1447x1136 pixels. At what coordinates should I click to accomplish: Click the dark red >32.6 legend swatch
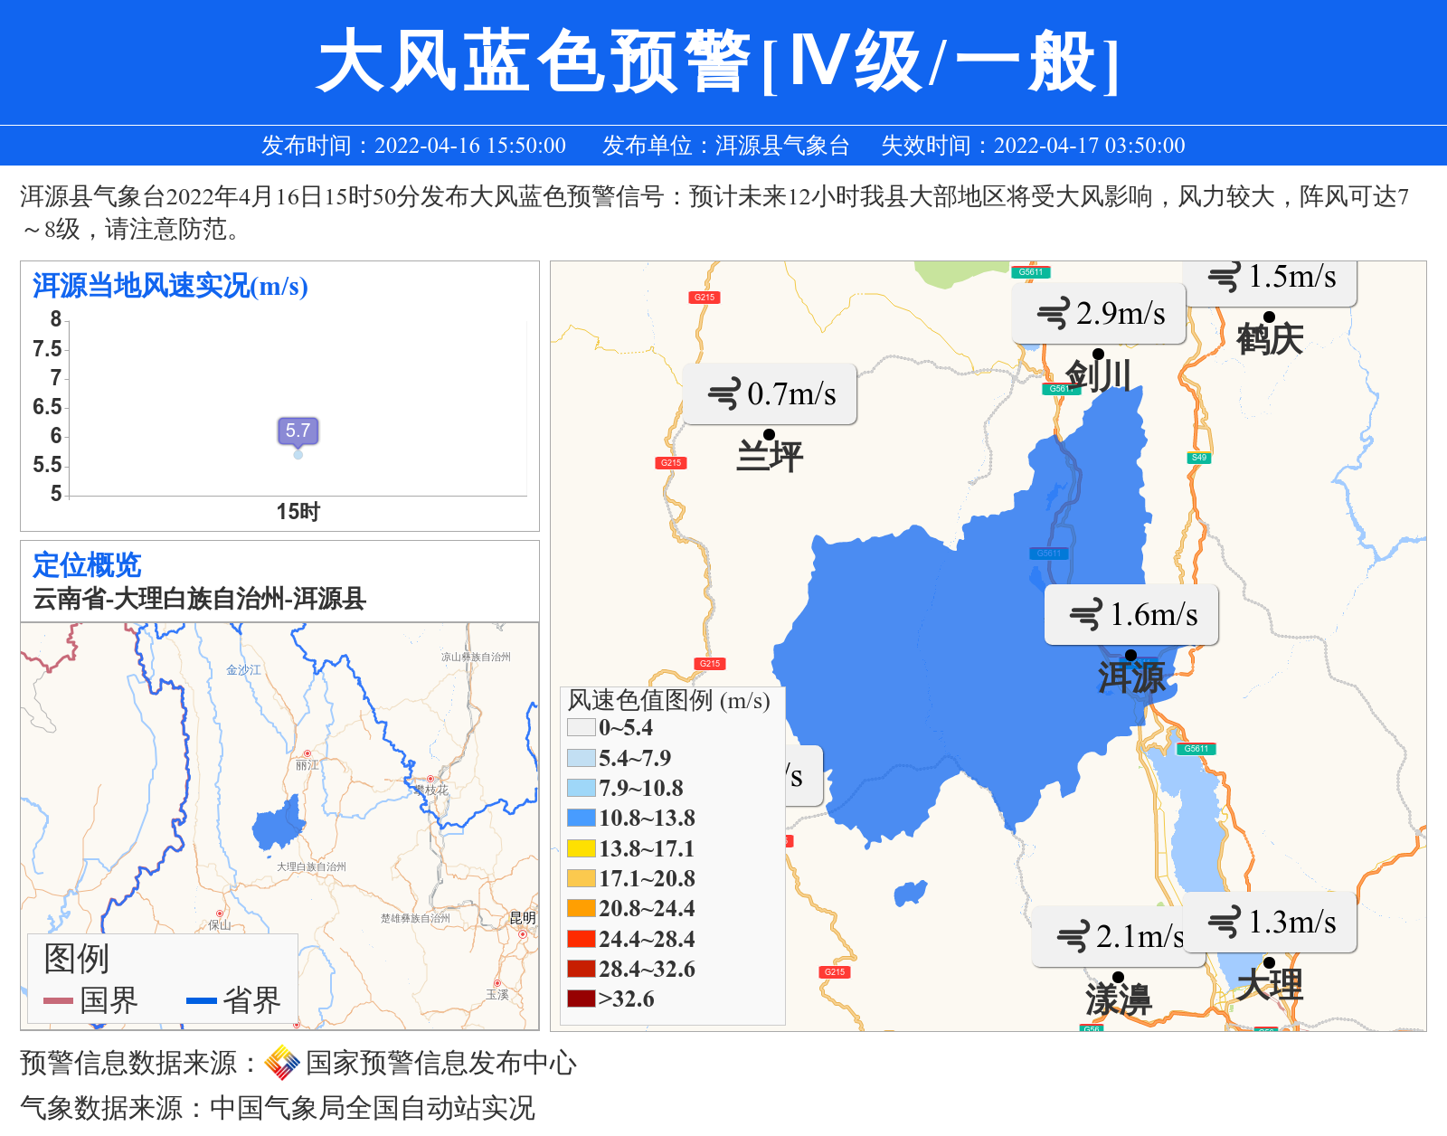(x=581, y=999)
